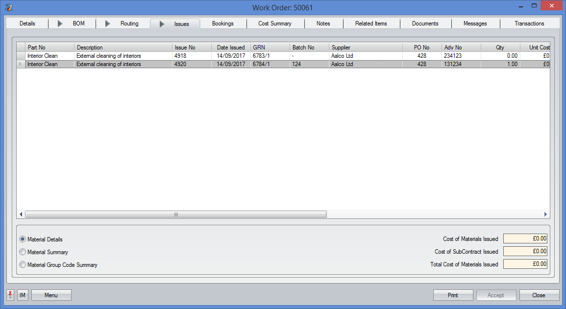The height and width of the screenshot is (309, 566).
Task: Go to the Notes tab
Action: [323, 24]
